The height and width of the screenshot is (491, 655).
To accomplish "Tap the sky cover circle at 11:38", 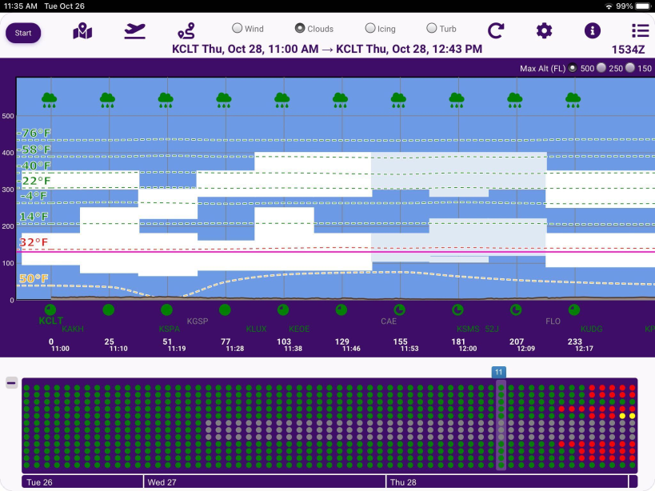I will [x=283, y=309].
